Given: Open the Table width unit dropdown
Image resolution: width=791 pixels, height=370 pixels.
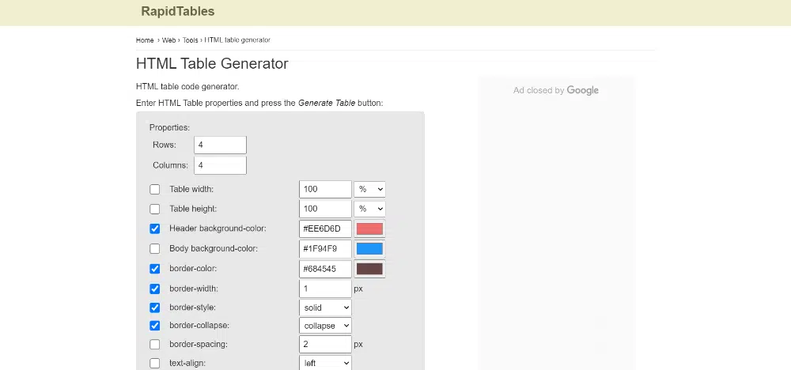Looking at the screenshot, I should pyautogui.click(x=369, y=190).
